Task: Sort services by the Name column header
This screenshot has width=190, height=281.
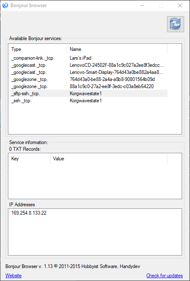Action: click(x=117, y=49)
